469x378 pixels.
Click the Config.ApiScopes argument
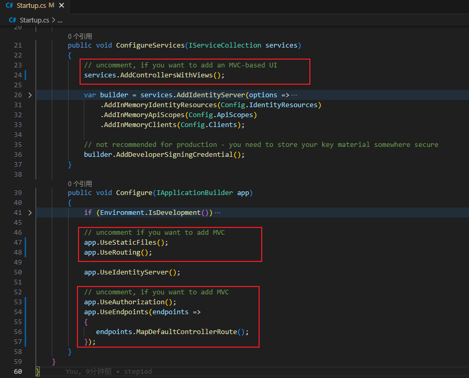click(x=221, y=114)
